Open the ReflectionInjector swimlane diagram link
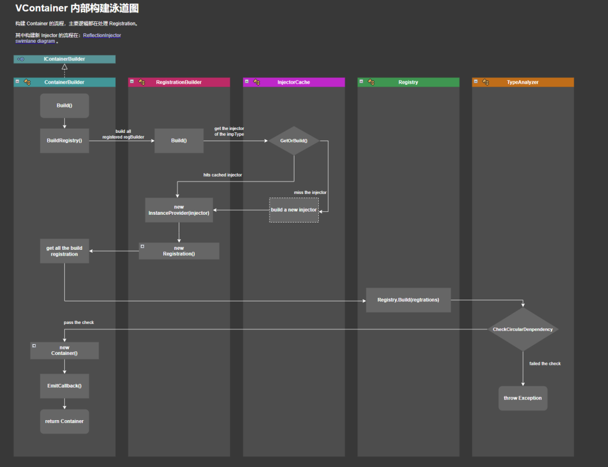The image size is (608, 467). (102, 36)
